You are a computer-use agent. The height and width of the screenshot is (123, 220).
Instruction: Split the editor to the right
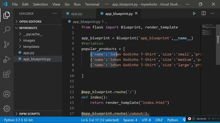pyautogui.click(x=203, y=13)
